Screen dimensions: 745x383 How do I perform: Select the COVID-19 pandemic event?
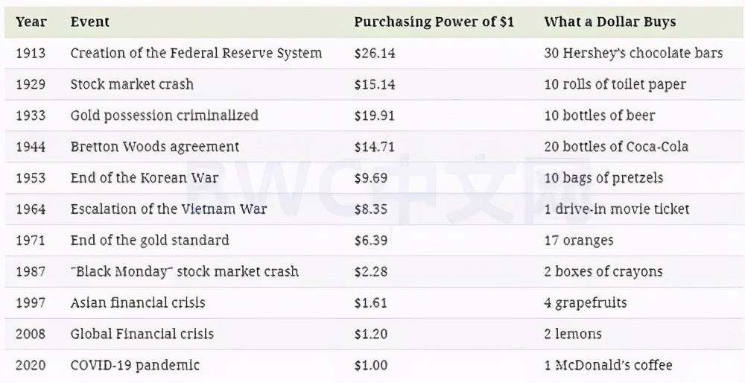click(x=135, y=366)
